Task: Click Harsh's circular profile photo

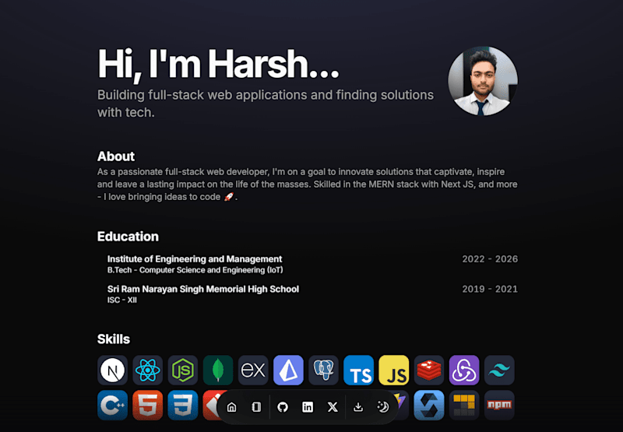Action: point(483,81)
